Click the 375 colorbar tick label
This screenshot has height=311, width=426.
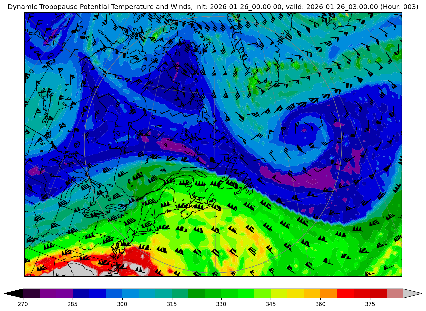[x=370, y=304]
